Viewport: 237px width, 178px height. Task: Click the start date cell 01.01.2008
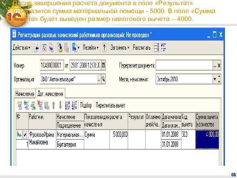click(171, 134)
